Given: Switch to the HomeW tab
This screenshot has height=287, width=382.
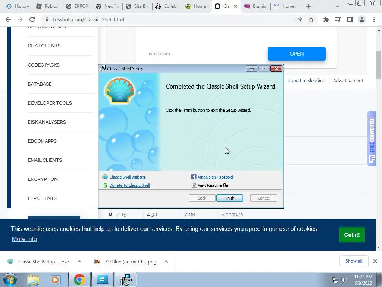Looking at the screenshot, I should point(285,6).
